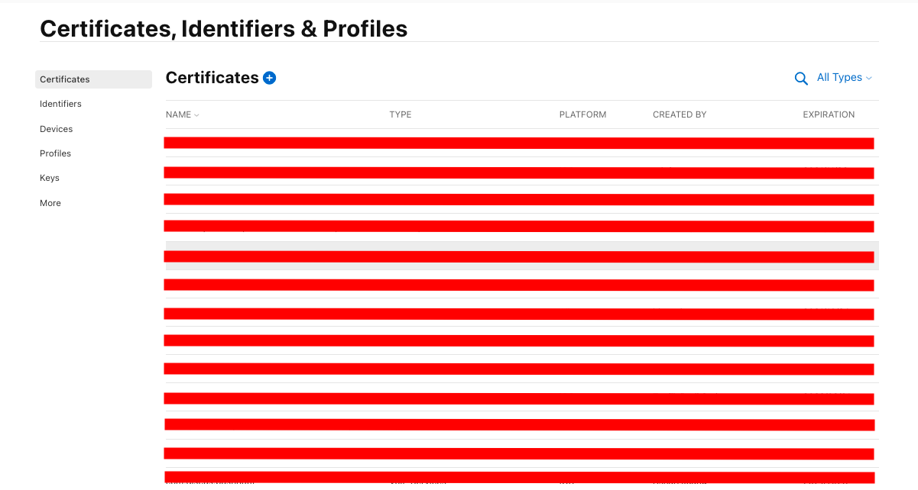Screen dimensions: 918x490
Task: Add a new certificate with plus icon
Action: (x=269, y=78)
